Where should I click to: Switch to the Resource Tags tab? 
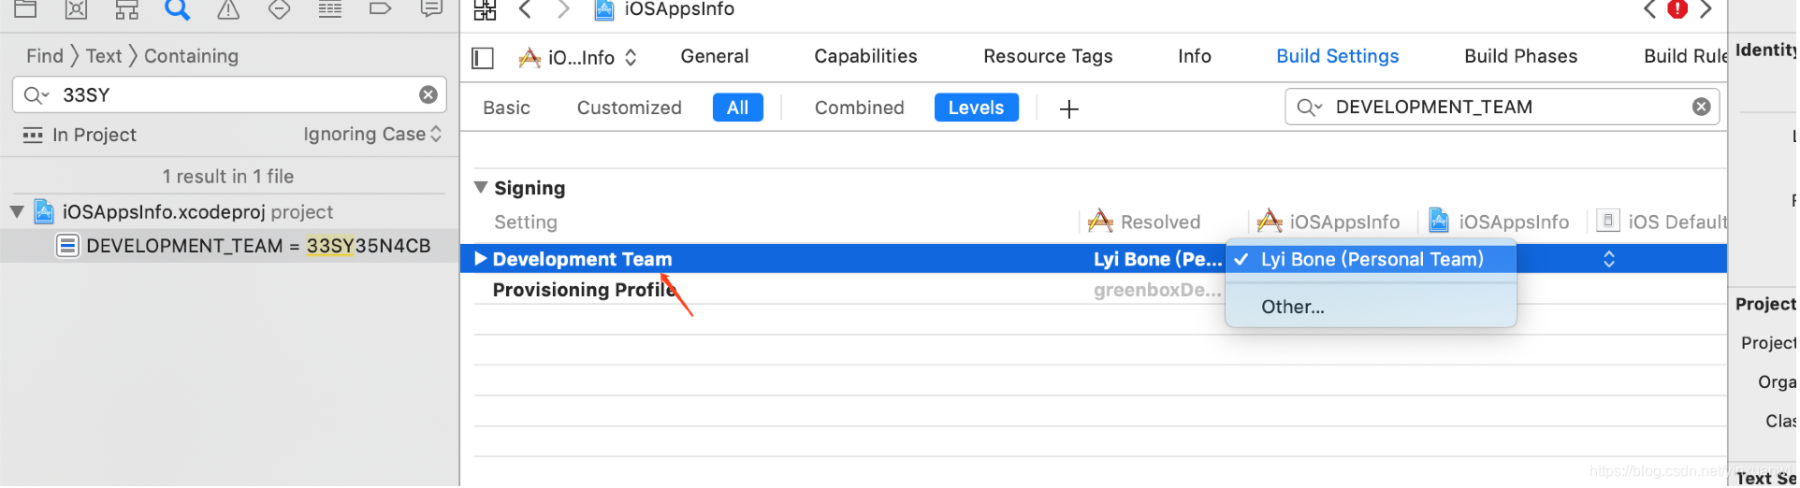click(1048, 56)
